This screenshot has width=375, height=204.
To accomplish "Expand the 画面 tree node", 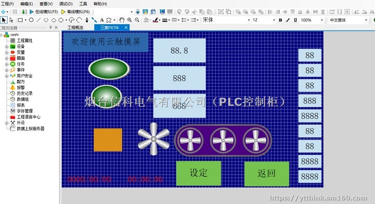I will pyautogui.click(x=6, y=58).
